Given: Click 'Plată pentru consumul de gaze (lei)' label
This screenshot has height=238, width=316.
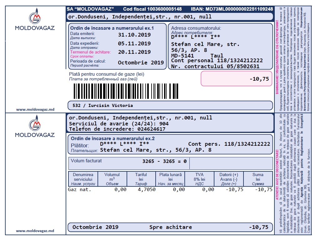Looking at the screenshot, I should pos(107,74).
